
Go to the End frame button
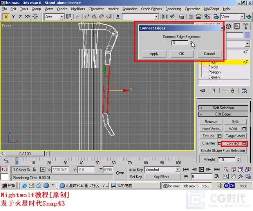tap(217, 170)
